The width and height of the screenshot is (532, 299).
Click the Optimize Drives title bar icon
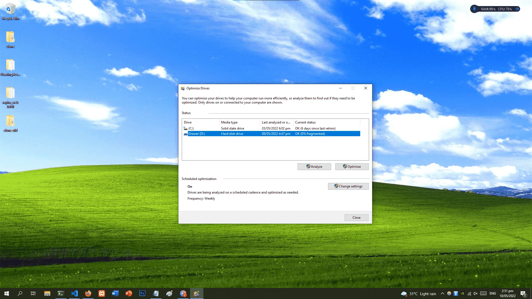(x=183, y=88)
